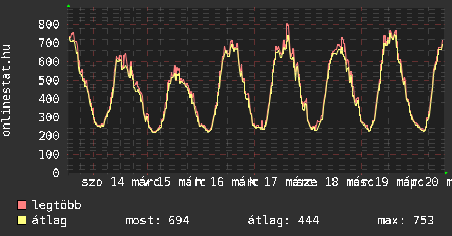Click the 300 y-axis label
Viewport: 452px width, 236px height.
point(49,117)
